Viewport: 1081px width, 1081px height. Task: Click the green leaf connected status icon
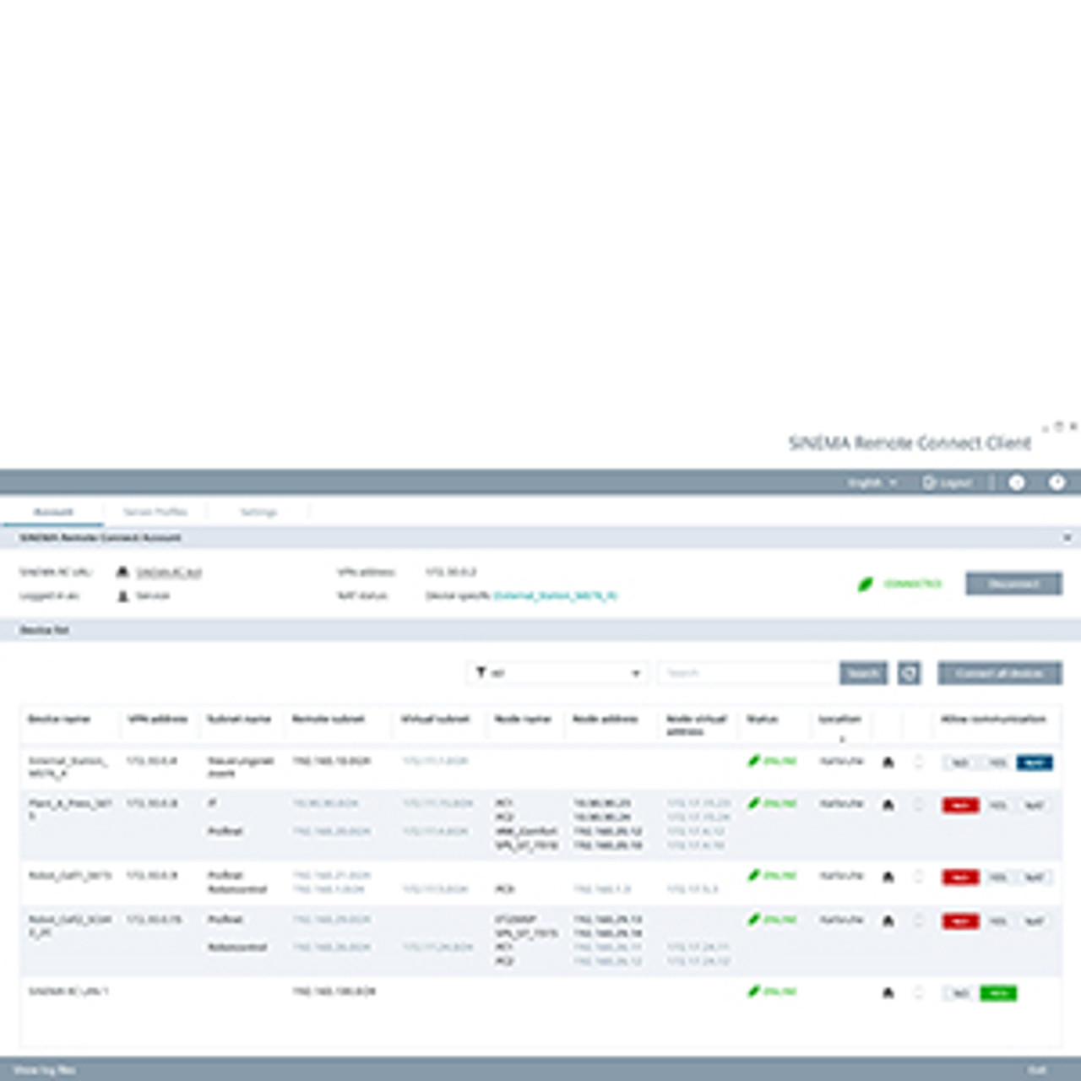[866, 584]
